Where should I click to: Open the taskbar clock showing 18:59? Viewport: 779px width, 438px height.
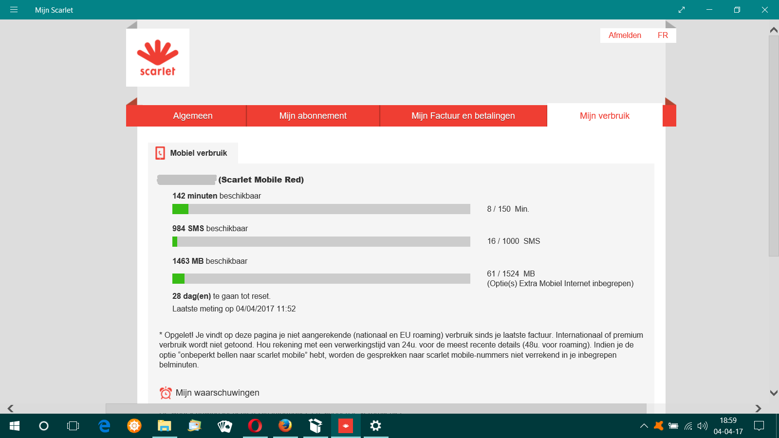pos(728,426)
